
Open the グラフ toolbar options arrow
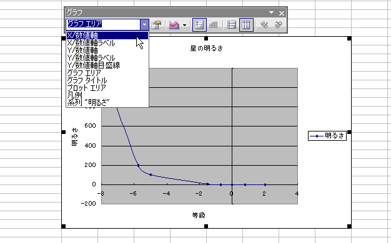point(271,12)
